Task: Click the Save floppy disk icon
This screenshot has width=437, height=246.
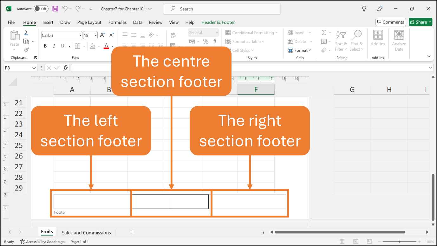Action: point(55,9)
